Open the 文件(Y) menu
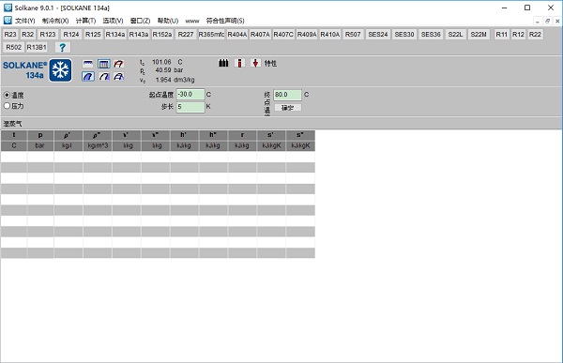563x363 pixels. [x=24, y=21]
